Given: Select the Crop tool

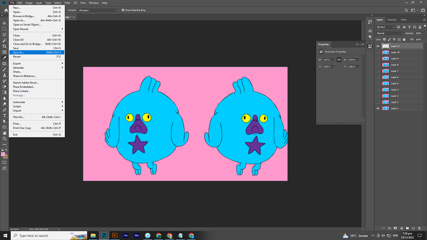Looking at the screenshot, I should [4, 46].
